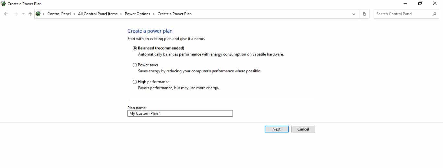443x168 pixels.
Task: Open recent locations dropdown arrow
Action: [x=23, y=14]
